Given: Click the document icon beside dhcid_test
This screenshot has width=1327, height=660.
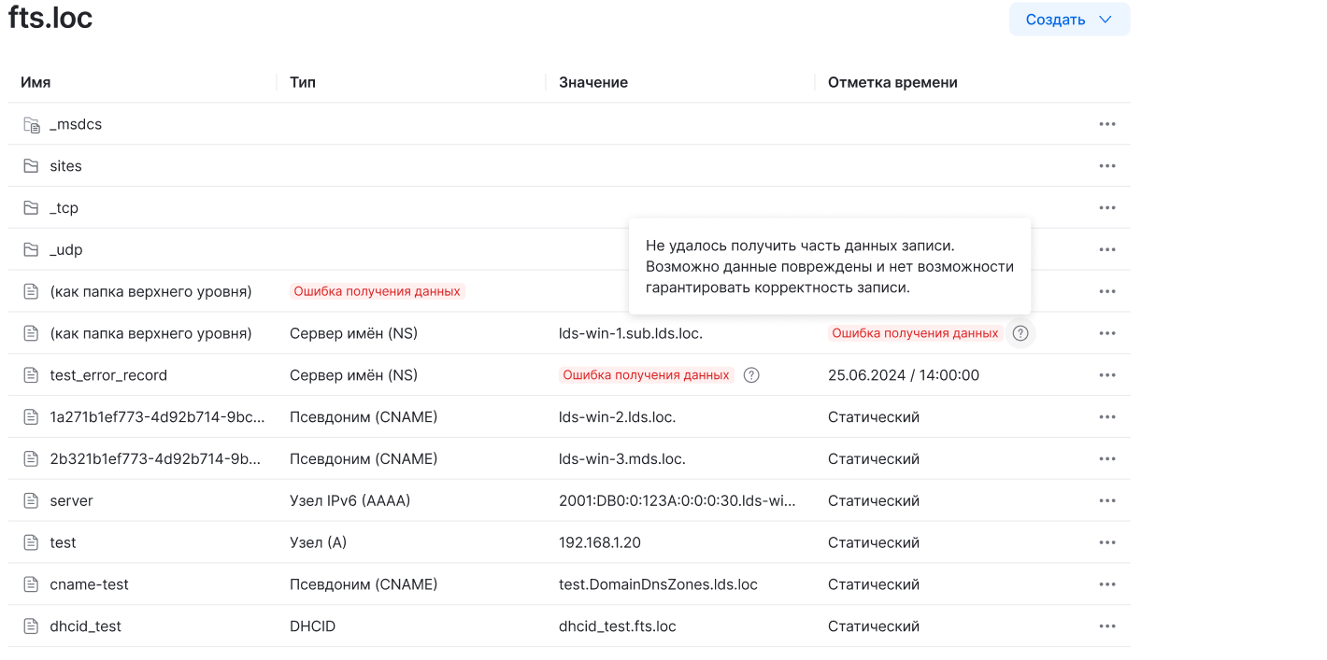Looking at the screenshot, I should point(30,625).
